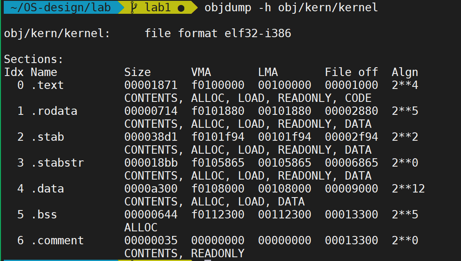461x261 pixels.
Task: Click the File off column header
Action: 351,72
